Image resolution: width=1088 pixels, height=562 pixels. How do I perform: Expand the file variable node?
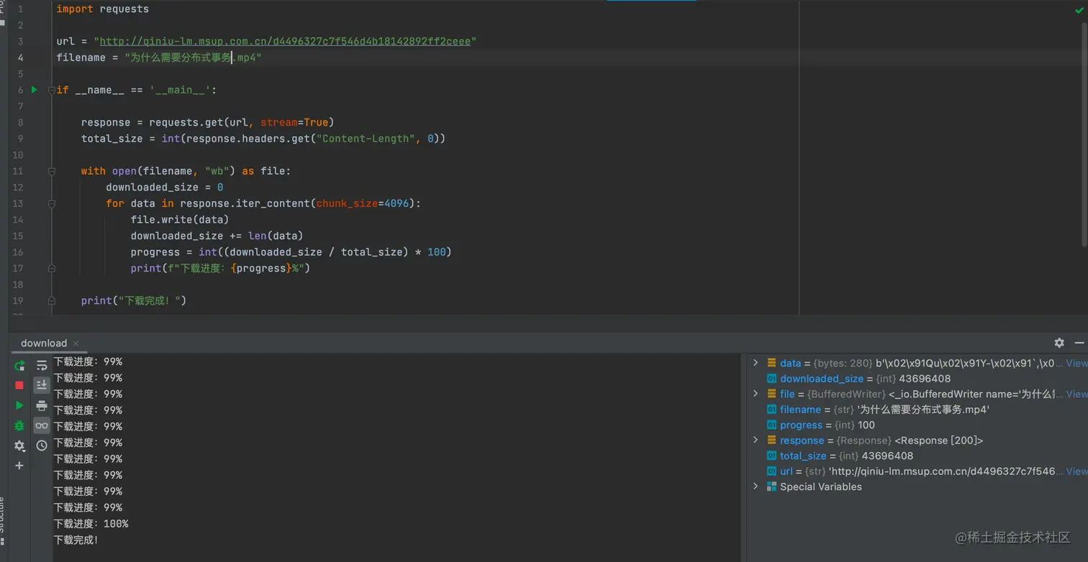point(756,394)
